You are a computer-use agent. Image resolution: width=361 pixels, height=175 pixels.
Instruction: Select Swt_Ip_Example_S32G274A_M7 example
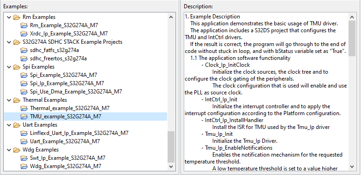pos(68,158)
